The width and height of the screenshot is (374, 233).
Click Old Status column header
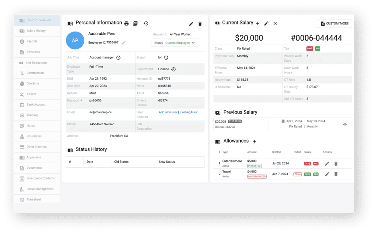tap(121, 162)
